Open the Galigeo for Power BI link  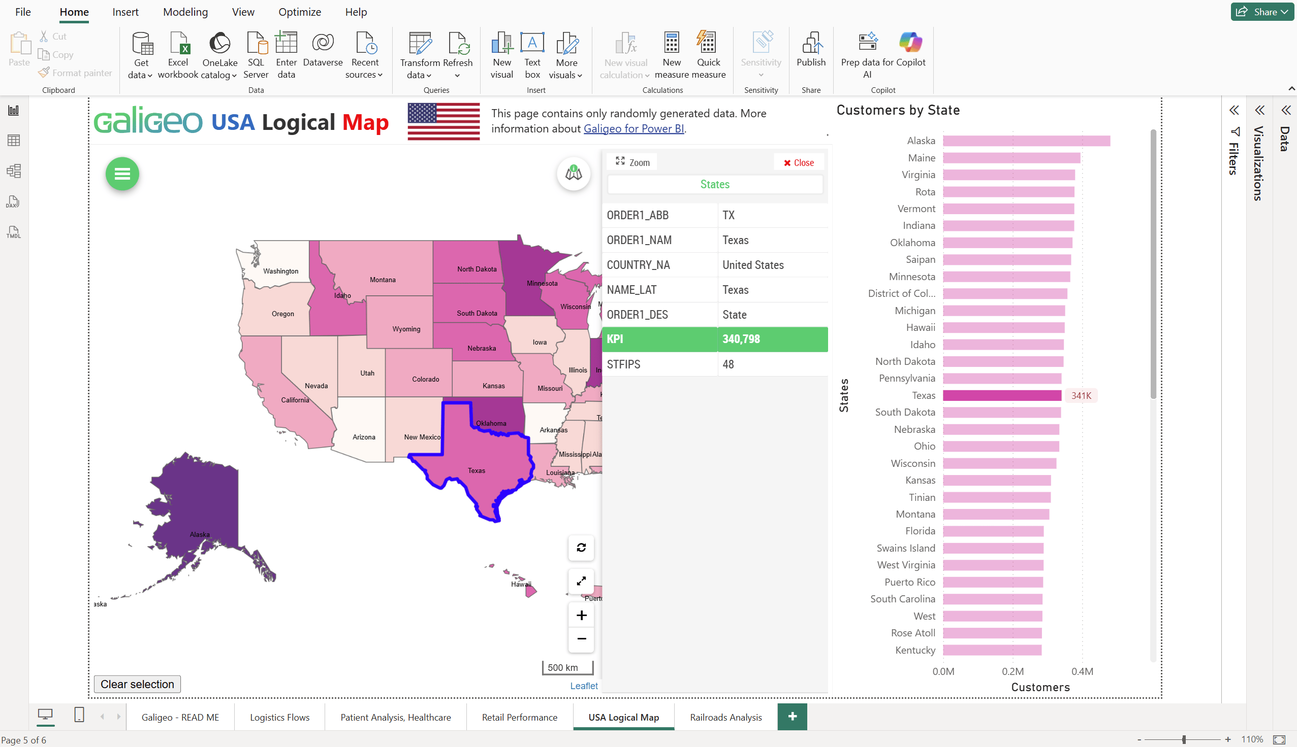634,129
